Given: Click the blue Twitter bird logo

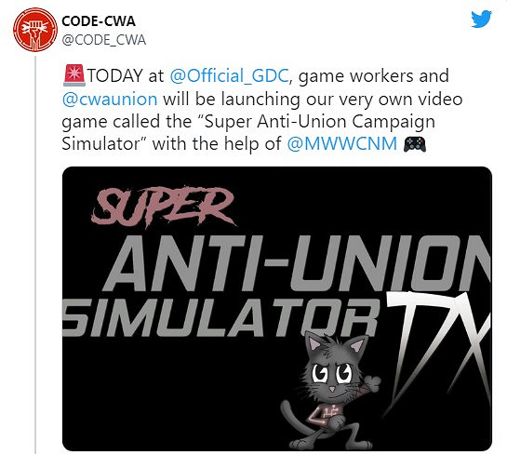Looking at the screenshot, I should [x=481, y=20].
